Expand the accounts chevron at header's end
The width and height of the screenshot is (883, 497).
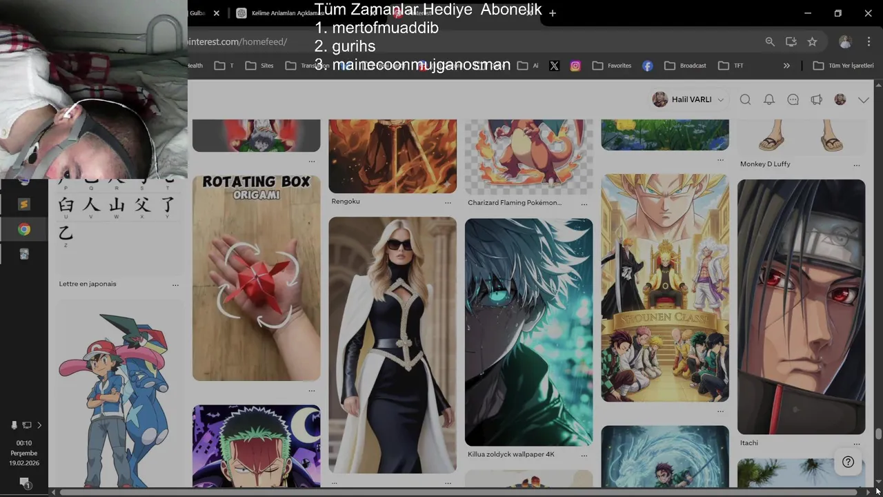click(864, 100)
